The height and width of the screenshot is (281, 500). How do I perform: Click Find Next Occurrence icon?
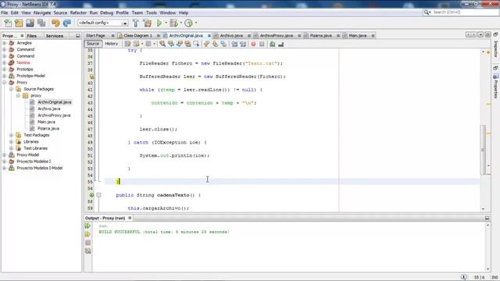(180, 44)
